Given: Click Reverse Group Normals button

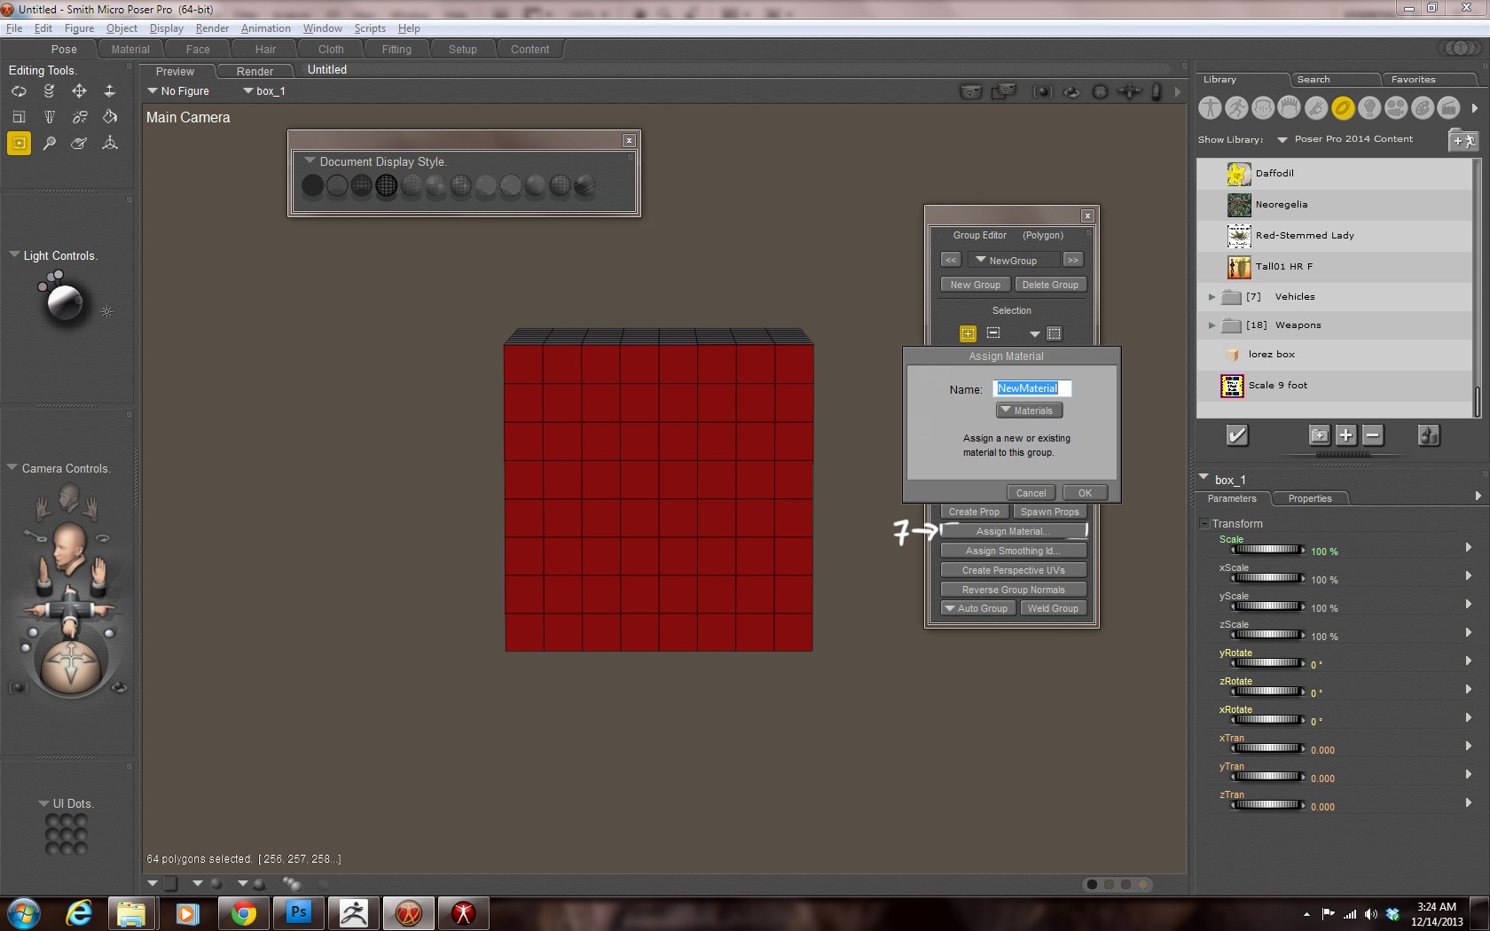Looking at the screenshot, I should (x=1013, y=590).
